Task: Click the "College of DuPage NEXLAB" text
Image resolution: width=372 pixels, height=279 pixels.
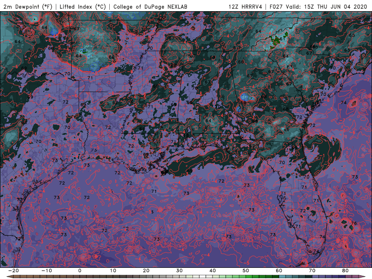Action: tap(150, 7)
